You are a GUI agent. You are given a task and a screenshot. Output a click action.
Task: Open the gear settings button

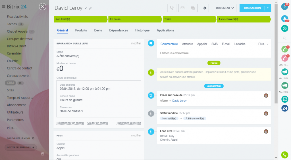click(205, 8)
